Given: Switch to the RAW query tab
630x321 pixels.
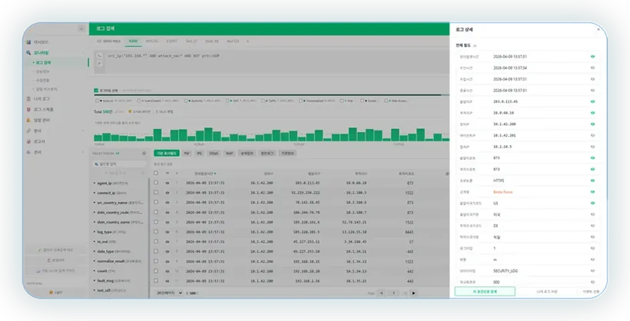Looking at the screenshot, I should pos(134,41).
